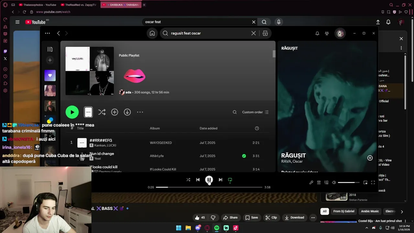The height and width of the screenshot is (233, 414).
Task: Open Spotify Friend Activity icon
Action: (x=327, y=33)
